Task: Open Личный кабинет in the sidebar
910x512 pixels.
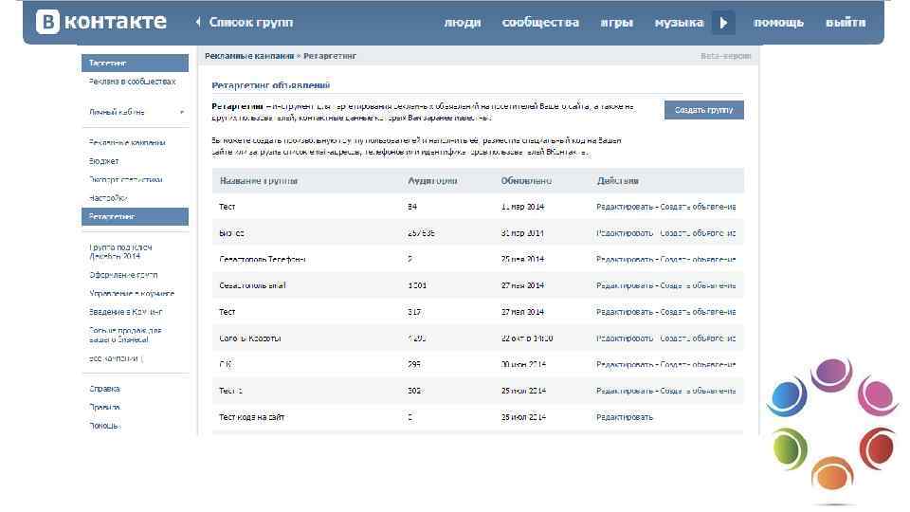Action: coord(117,112)
